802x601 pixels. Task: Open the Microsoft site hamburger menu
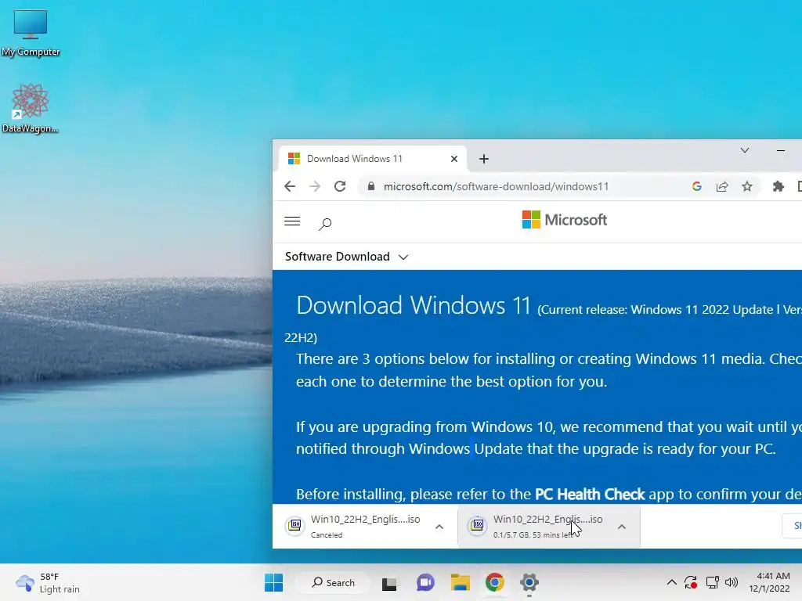292,221
